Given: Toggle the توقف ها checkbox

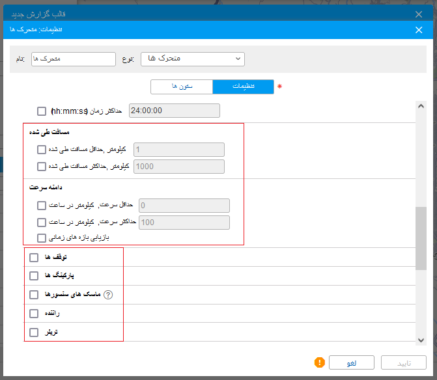Looking at the screenshot, I should [34, 258].
